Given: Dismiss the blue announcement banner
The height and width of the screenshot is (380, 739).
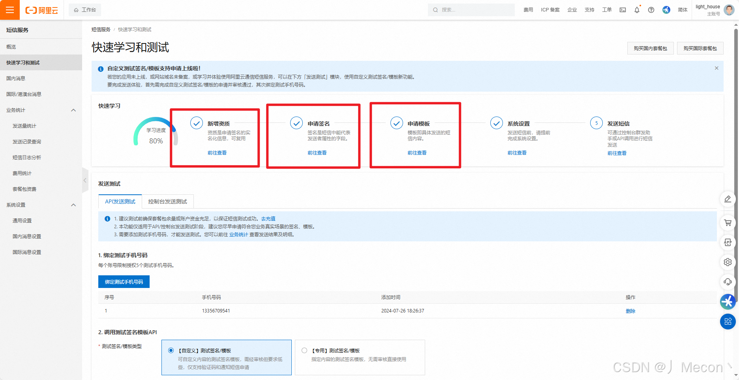Looking at the screenshot, I should (x=716, y=68).
